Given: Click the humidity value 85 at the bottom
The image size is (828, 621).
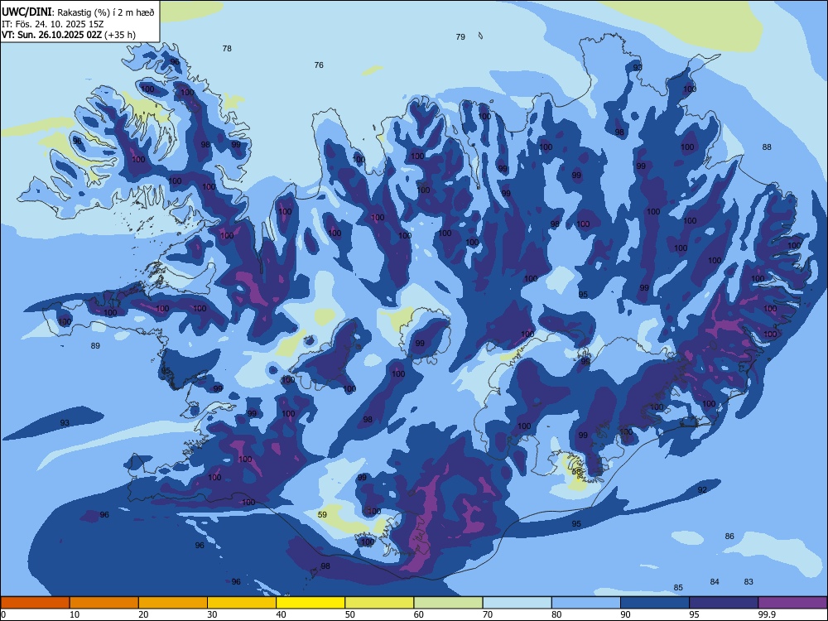Looking at the screenshot, I should click(679, 588).
